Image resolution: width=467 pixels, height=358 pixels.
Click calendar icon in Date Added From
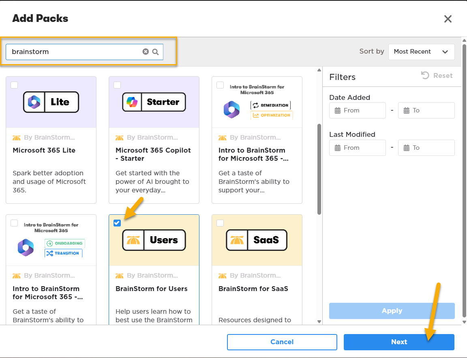(x=337, y=111)
